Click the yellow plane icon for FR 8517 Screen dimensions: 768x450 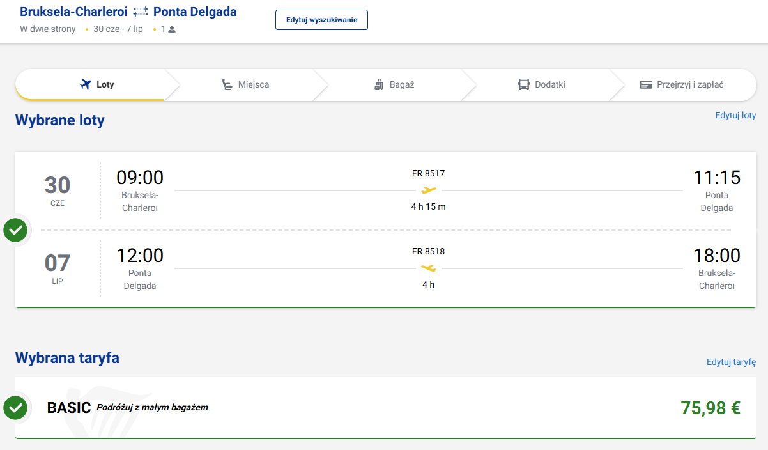coord(429,190)
